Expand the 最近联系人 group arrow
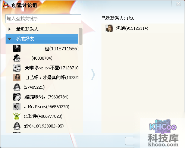 point(9,29)
